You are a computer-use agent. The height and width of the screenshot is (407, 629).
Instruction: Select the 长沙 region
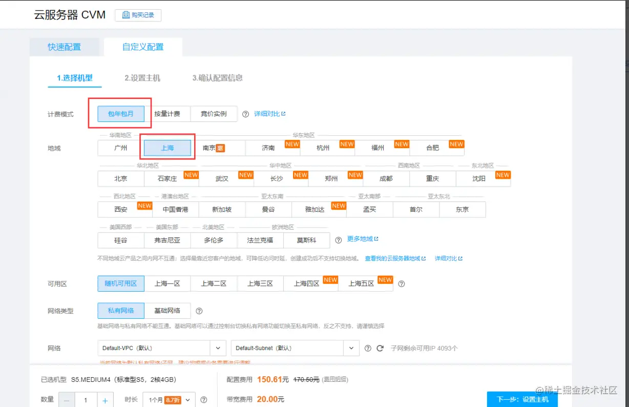(281, 178)
